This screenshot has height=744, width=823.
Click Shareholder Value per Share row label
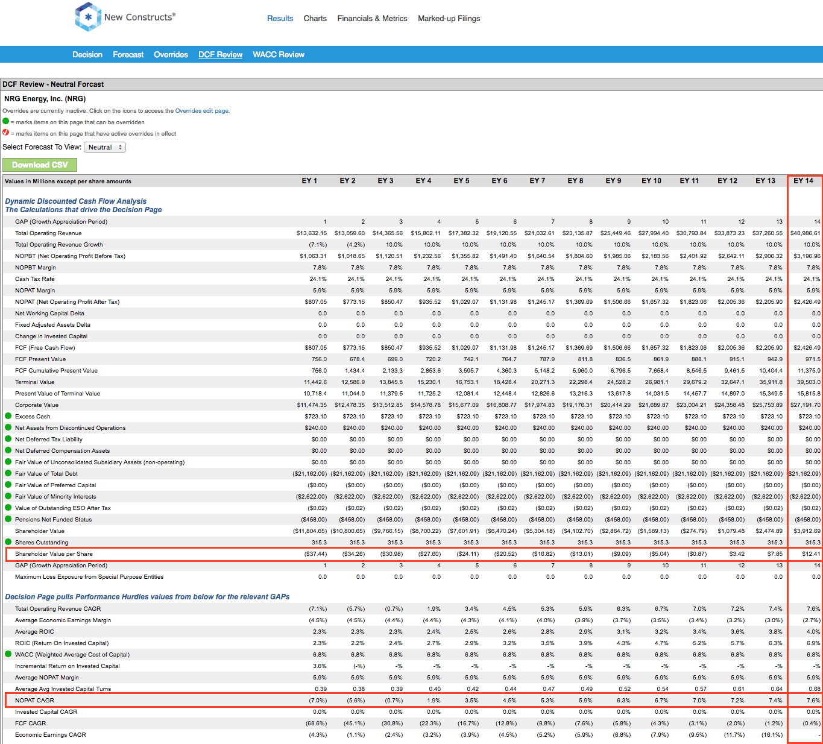[x=54, y=554]
